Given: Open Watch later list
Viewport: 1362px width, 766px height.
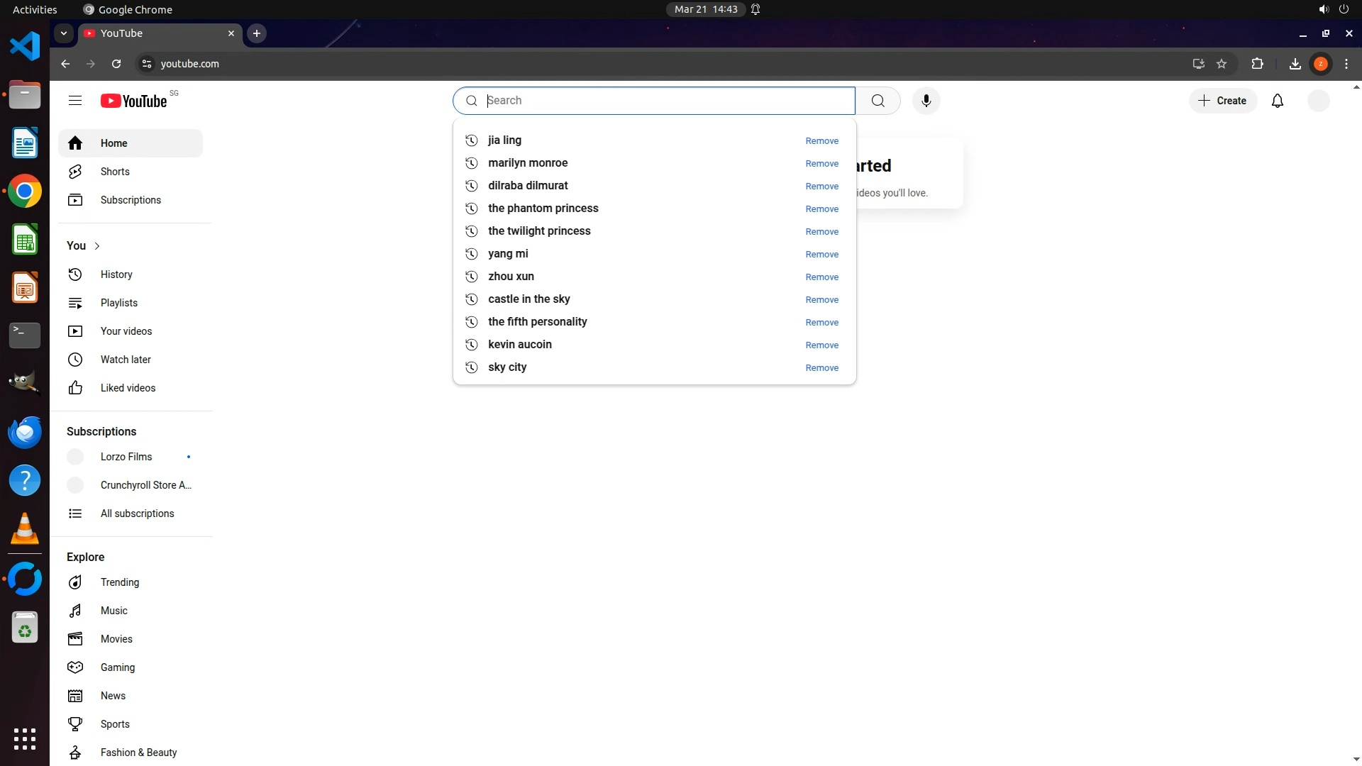Looking at the screenshot, I should [x=126, y=360].
